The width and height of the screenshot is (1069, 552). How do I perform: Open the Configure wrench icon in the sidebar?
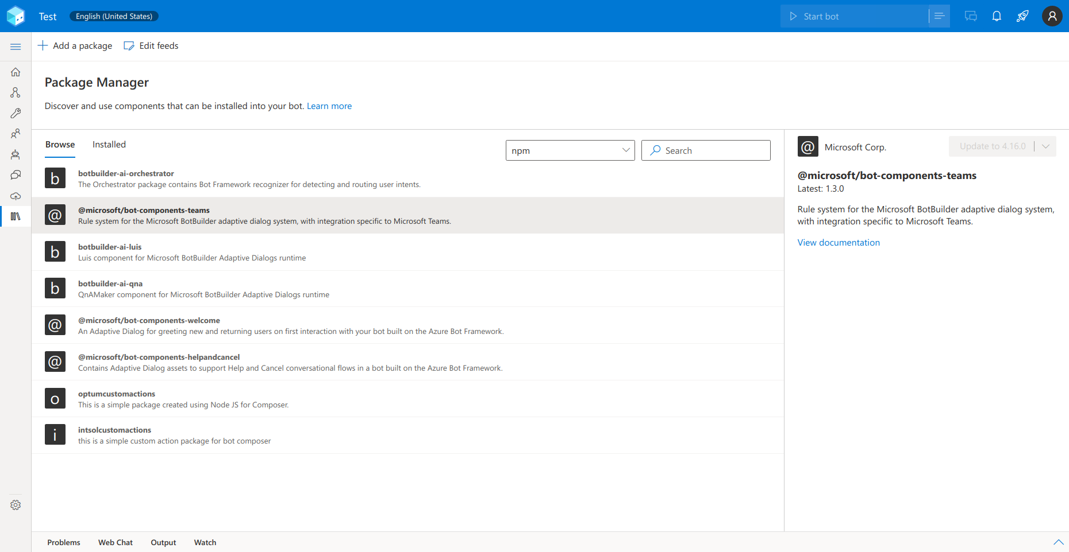tap(16, 113)
